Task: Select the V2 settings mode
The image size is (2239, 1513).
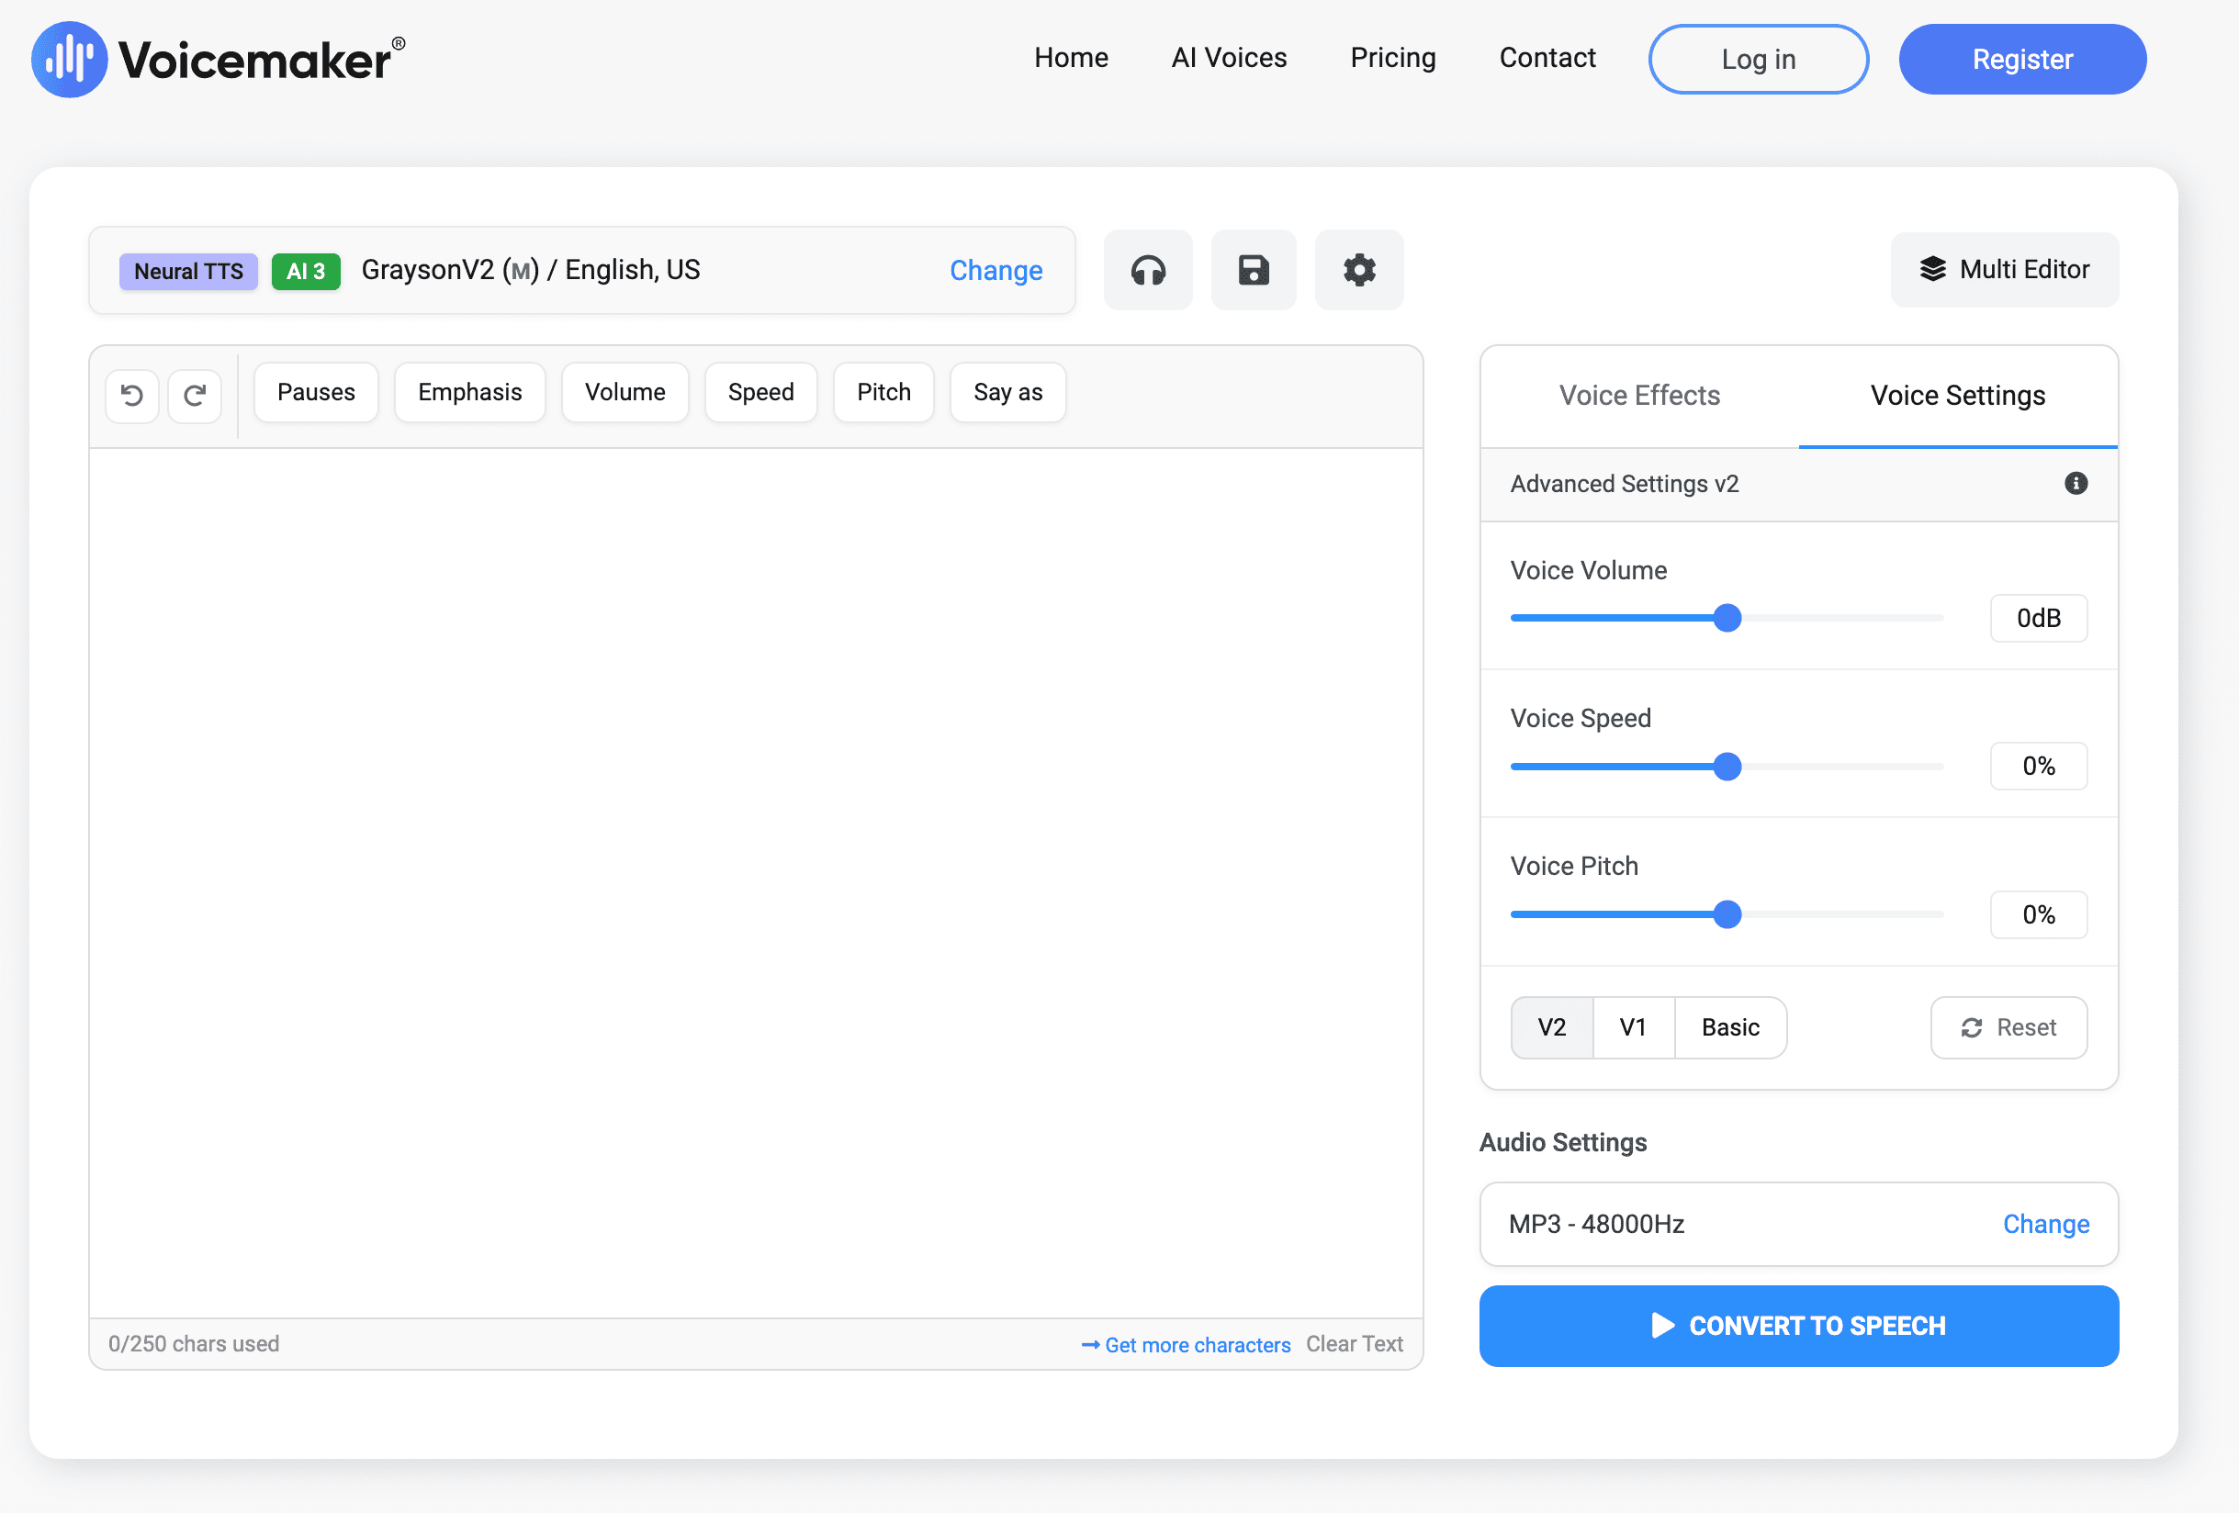Action: click(1551, 1027)
